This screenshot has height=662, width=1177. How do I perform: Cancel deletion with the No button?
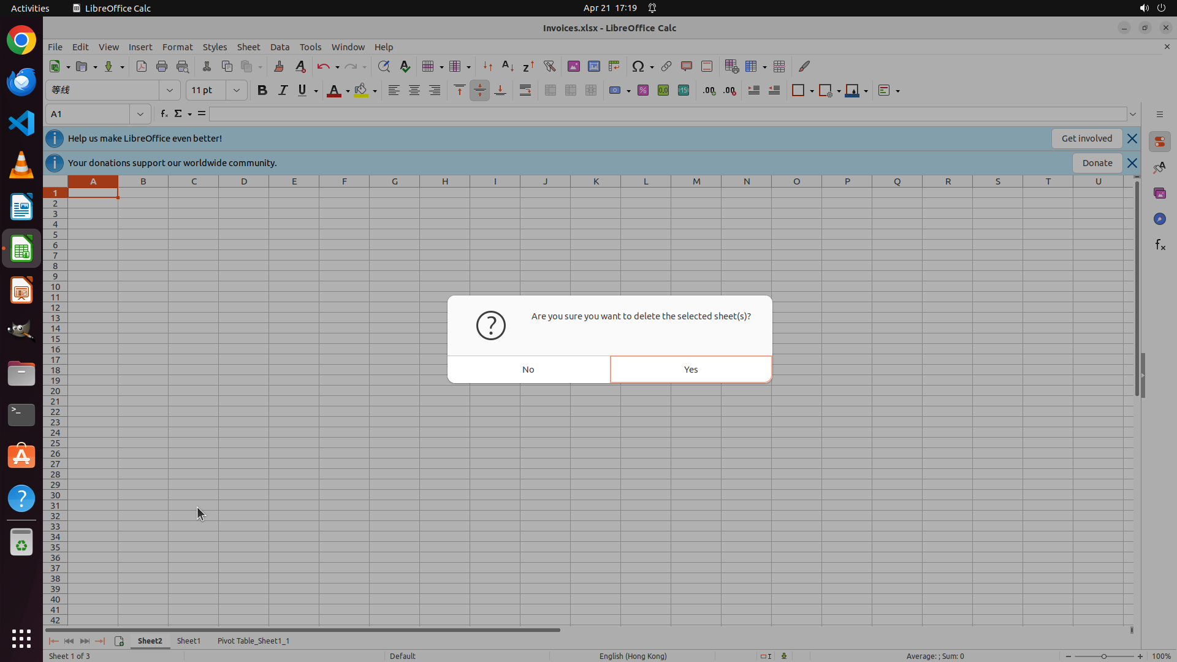coord(528,369)
